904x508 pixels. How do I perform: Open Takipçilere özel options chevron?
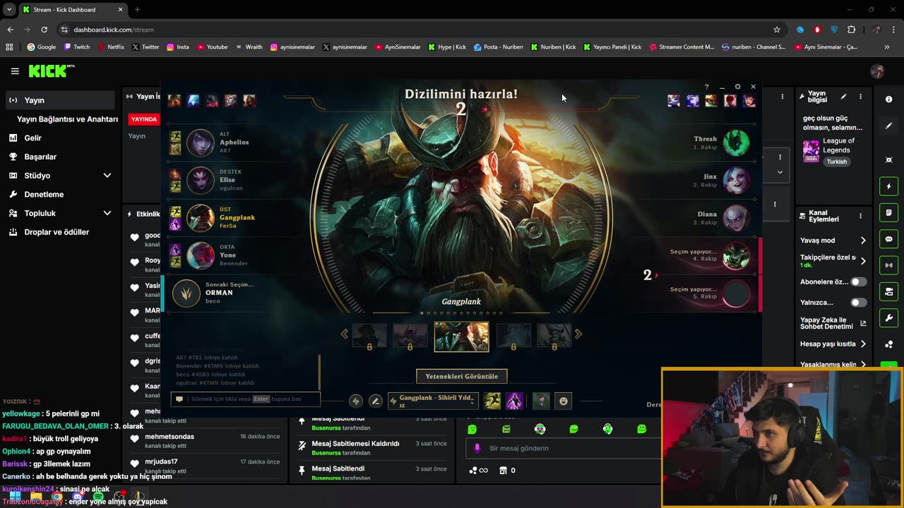(x=862, y=260)
